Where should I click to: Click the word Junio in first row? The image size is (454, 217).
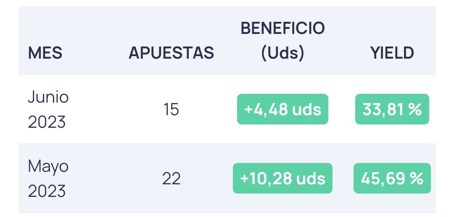[48, 97]
